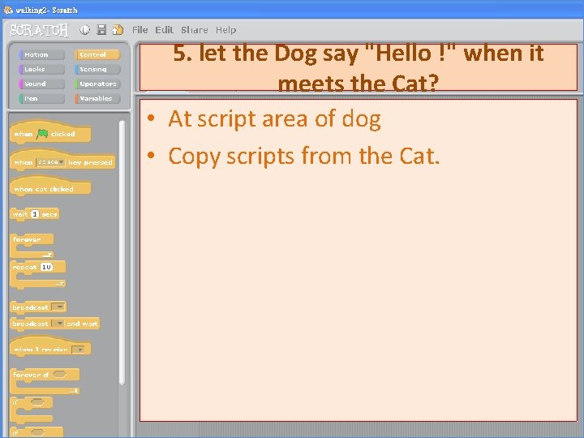Click the blocks palette vertical scrollbar
This screenshot has width=584, height=438.
tap(122, 252)
